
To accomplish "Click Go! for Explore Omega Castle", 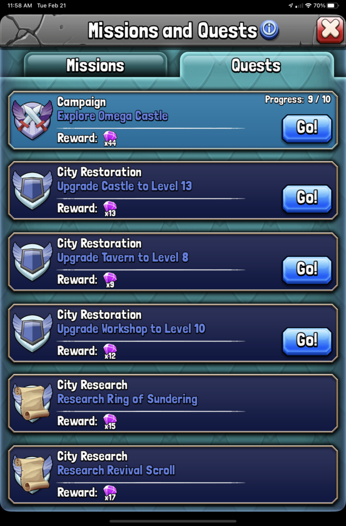I will pyautogui.click(x=307, y=128).
